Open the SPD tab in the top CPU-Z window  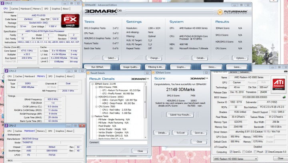click(x=46, y=9)
